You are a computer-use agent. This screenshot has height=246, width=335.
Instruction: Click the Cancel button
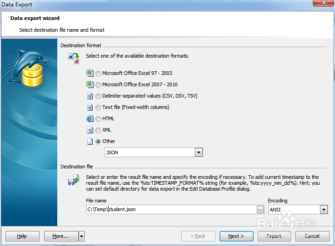click(312, 236)
